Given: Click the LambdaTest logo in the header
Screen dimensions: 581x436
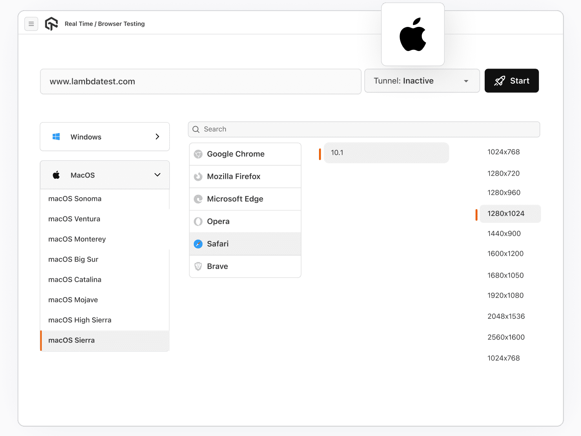Looking at the screenshot, I should [51, 24].
